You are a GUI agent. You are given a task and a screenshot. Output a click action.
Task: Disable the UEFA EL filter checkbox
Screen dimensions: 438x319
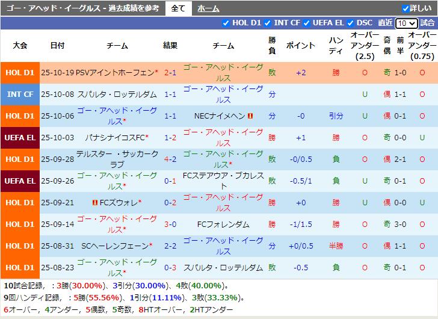(x=306, y=23)
